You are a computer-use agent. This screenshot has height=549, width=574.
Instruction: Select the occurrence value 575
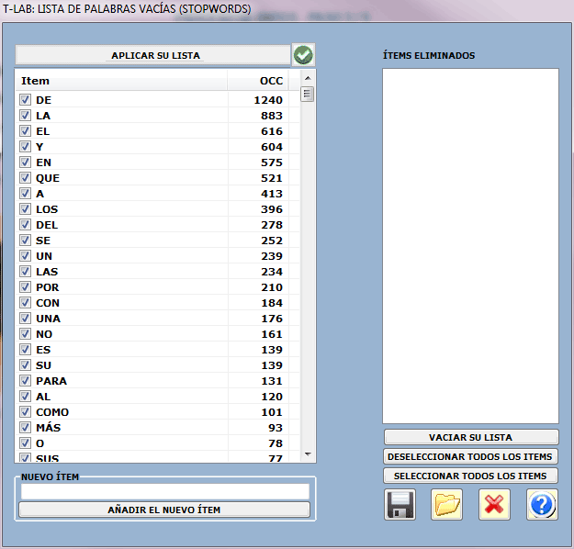[x=272, y=162]
